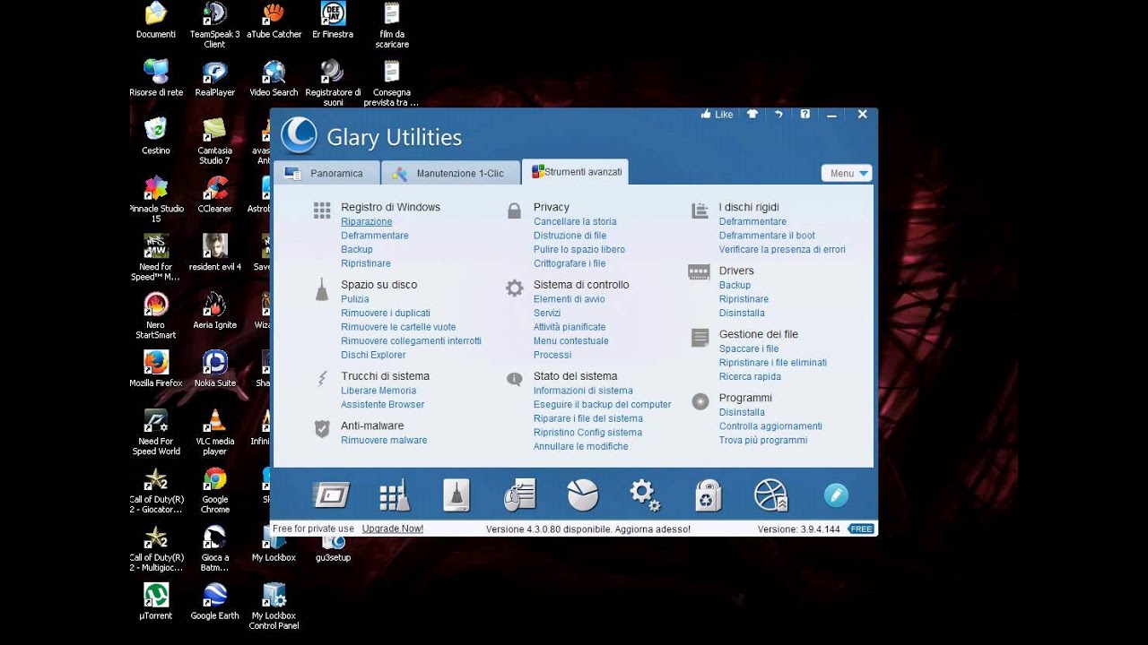Viewport: 1148px width, 645px height.
Task: Click Rimuovere malware link
Action: [x=384, y=440]
